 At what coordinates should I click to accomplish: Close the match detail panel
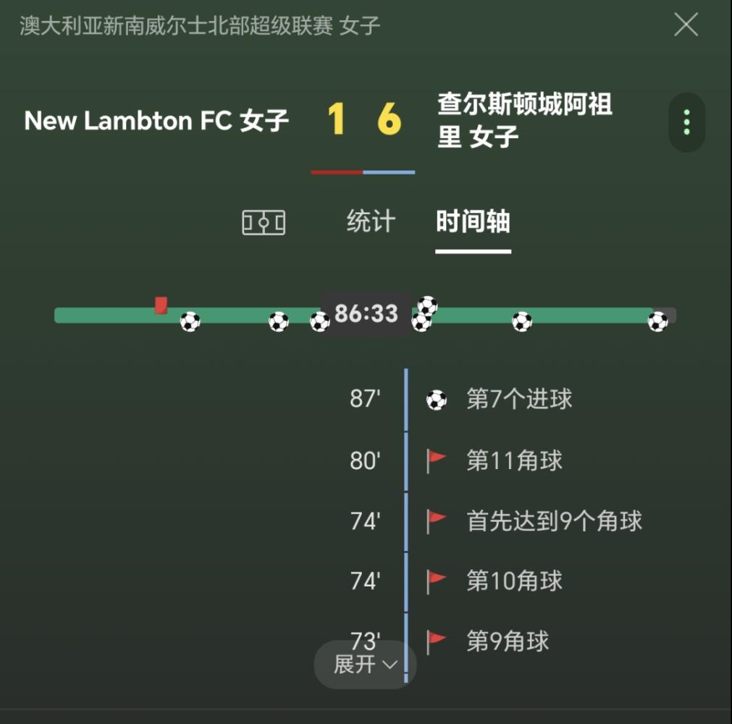(685, 25)
